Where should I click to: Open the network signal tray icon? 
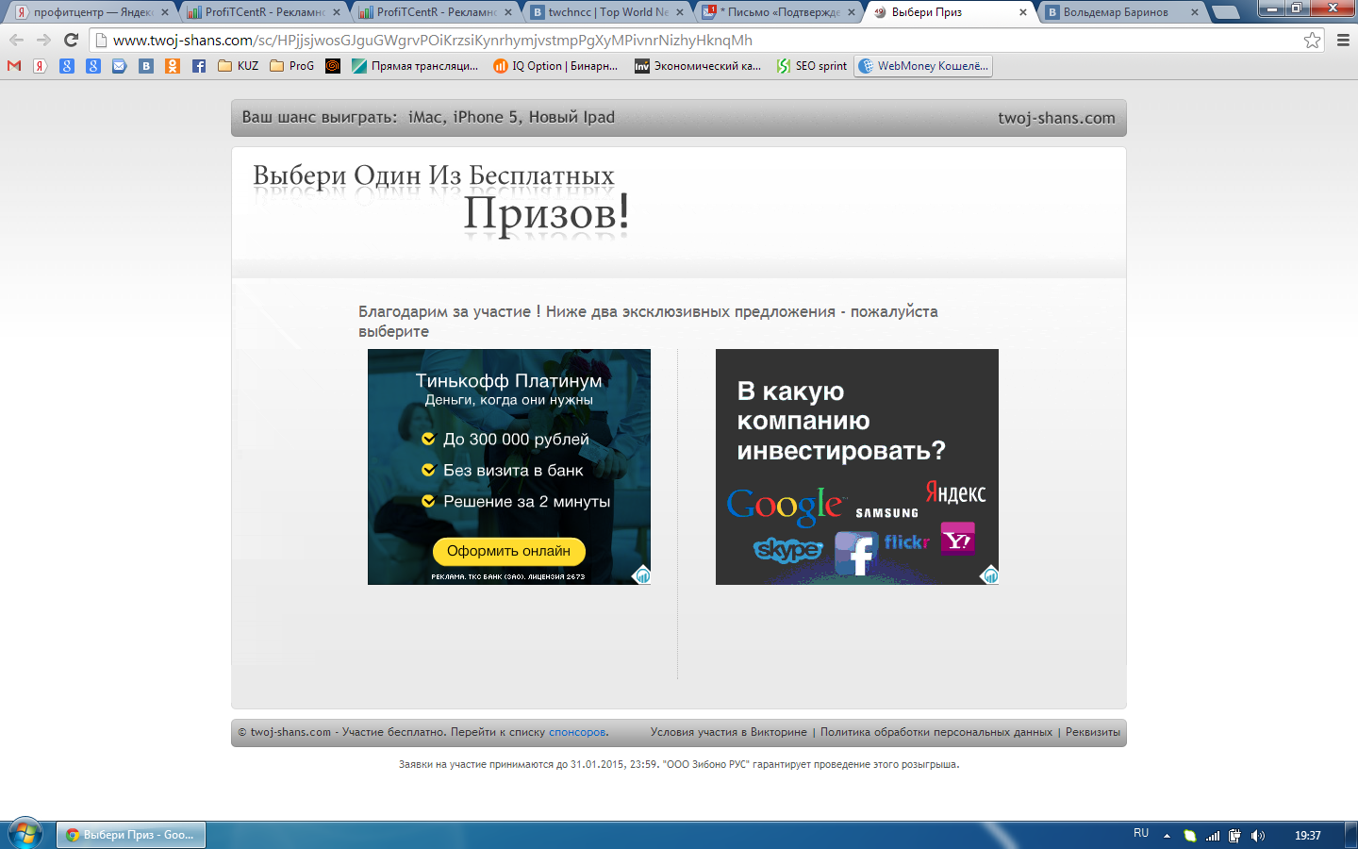click(1213, 836)
